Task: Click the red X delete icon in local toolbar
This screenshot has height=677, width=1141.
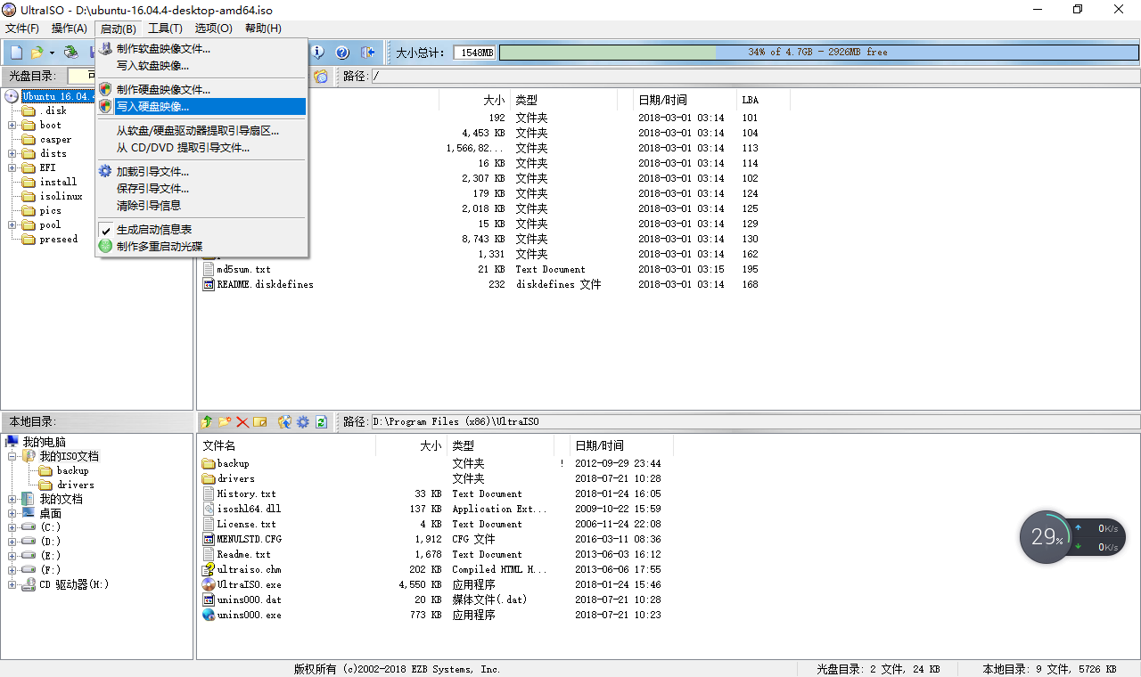Action: (242, 421)
